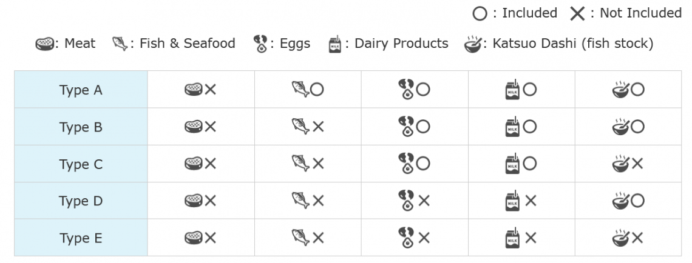Click the dashi bowl icon in Type D row
This screenshot has height=263, width=692.
(620, 201)
